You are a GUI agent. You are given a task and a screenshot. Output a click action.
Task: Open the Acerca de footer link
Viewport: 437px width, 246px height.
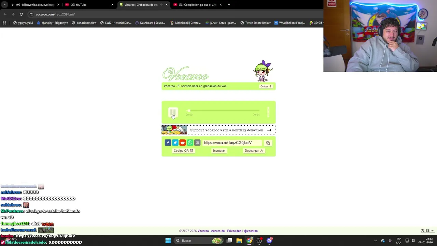[x=218, y=231]
